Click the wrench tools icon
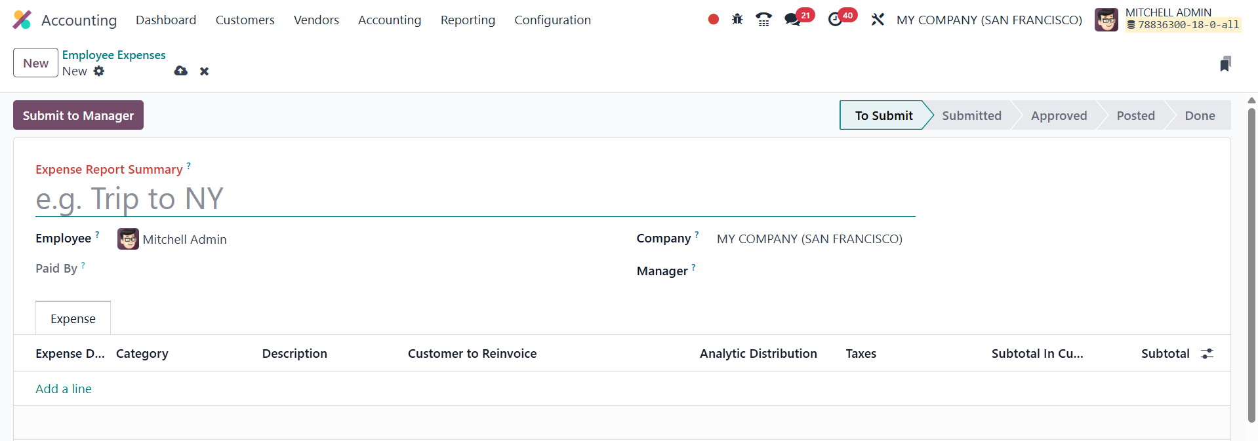 pos(878,20)
